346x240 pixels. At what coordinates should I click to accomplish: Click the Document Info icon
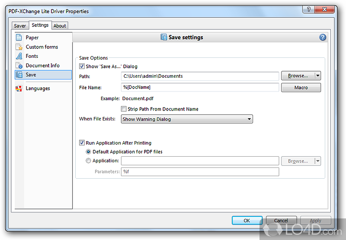19,65
